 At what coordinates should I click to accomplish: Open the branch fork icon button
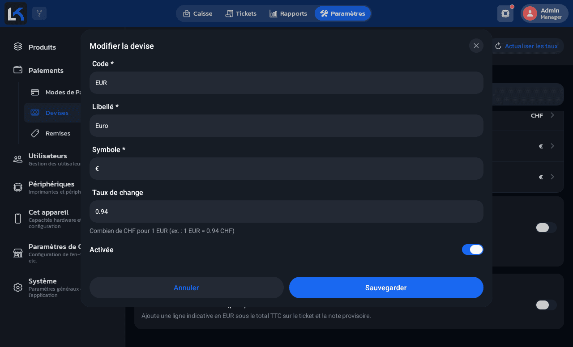(x=39, y=13)
